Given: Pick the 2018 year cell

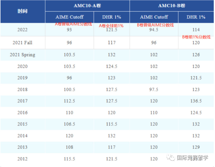Looking at the screenshot, I should [x=22, y=89].
